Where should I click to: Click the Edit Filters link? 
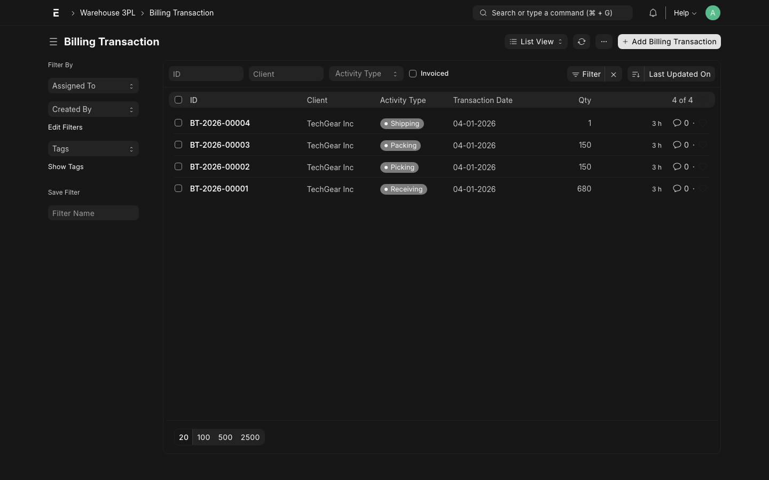click(x=65, y=127)
